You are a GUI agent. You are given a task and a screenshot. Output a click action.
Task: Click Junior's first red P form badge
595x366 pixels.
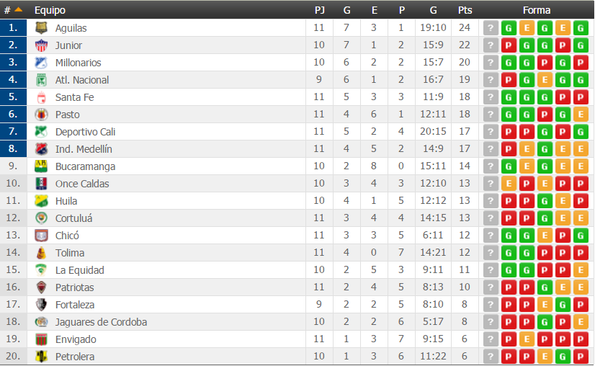pyautogui.click(x=509, y=45)
